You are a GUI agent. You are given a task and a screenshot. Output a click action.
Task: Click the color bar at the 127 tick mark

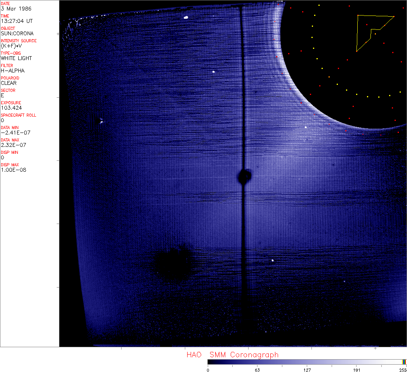[307, 362]
